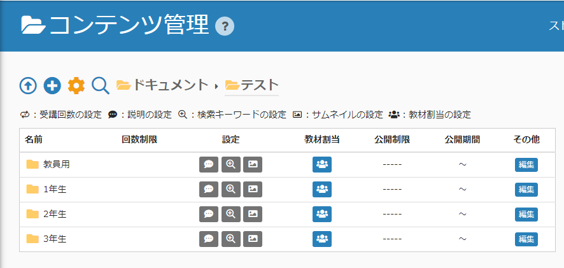Image resolution: width=564 pixels, height=268 pixels.
Task: Set thumbnail for 2年生 folder
Action: 253,214
